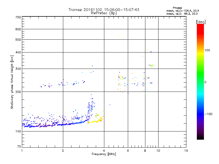
Task: Click the y-axis tick label '75'
Action: click(x=19, y=147)
